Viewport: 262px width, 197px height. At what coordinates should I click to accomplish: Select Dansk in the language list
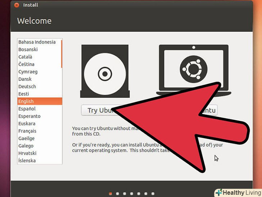39,79
